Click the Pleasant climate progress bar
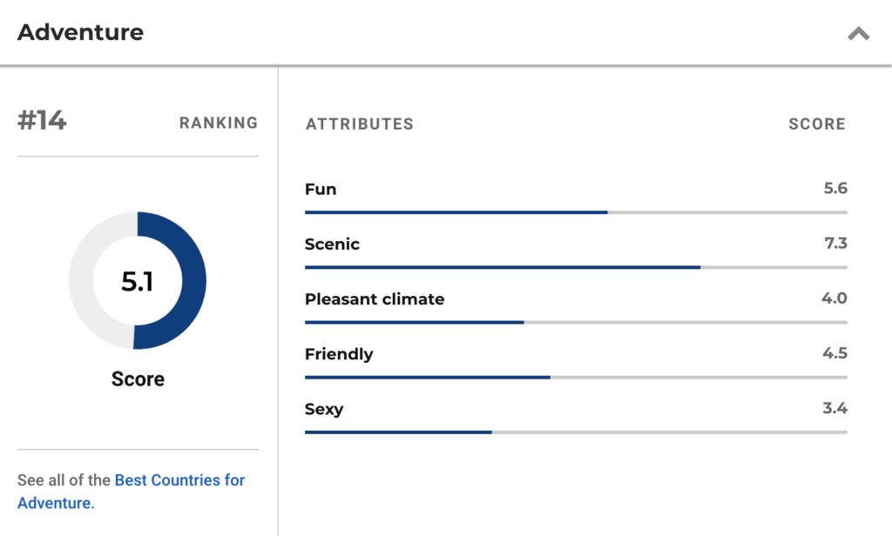This screenshot has width=892, height=536. click(x=576, y=322)
